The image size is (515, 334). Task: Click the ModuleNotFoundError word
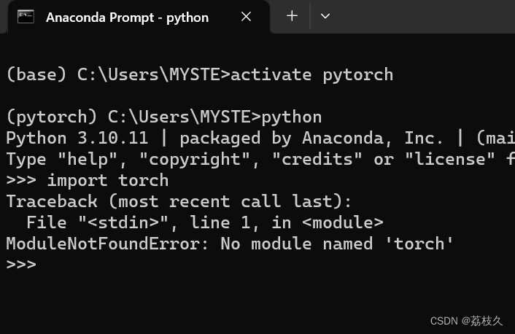click(107, 243)
